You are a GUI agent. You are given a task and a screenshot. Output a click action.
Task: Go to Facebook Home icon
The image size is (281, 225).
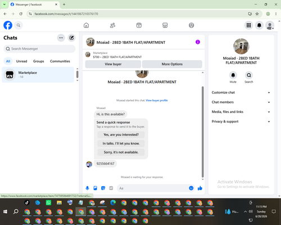tap(86, 25)
